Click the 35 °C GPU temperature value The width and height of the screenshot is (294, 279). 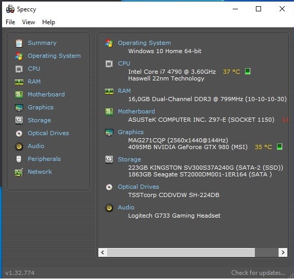coord(264,147)
